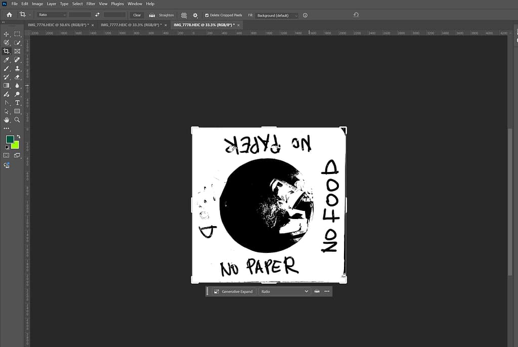Select the Horizontal Type tool
This screenshot has height=347, width=518.
17,103
